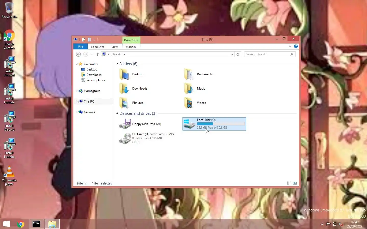Screen dimensions: 367x229
Task: Switch to Command Prompt on the taskbar
Action: coord(36,224)
